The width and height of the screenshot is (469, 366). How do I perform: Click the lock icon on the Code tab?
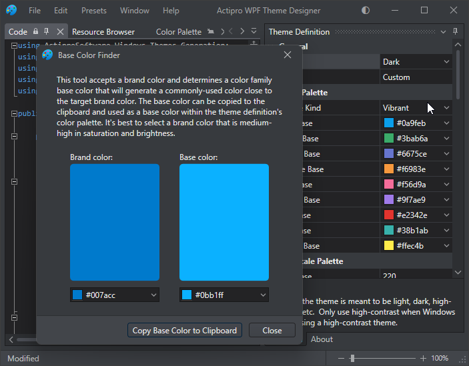click(35, 31)
